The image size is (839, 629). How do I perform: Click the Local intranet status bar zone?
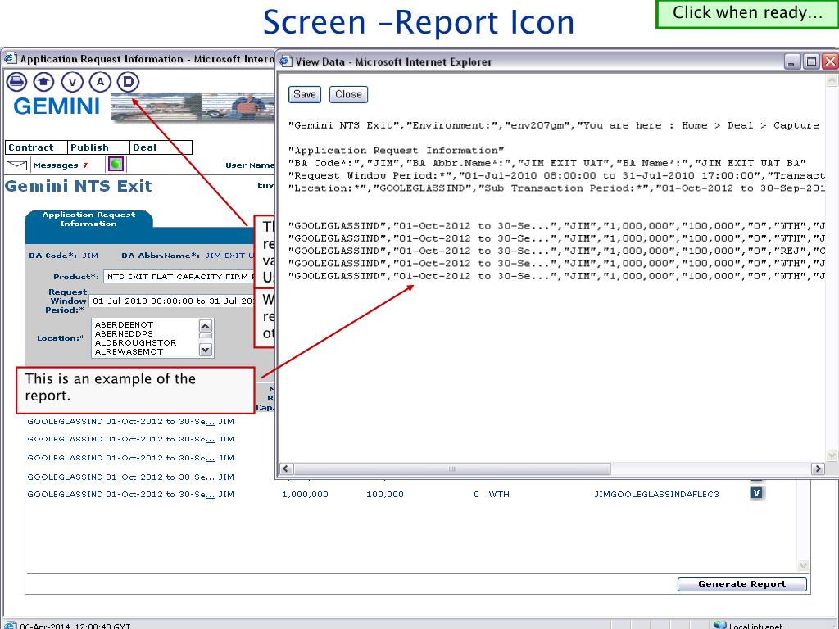(749, 625)
